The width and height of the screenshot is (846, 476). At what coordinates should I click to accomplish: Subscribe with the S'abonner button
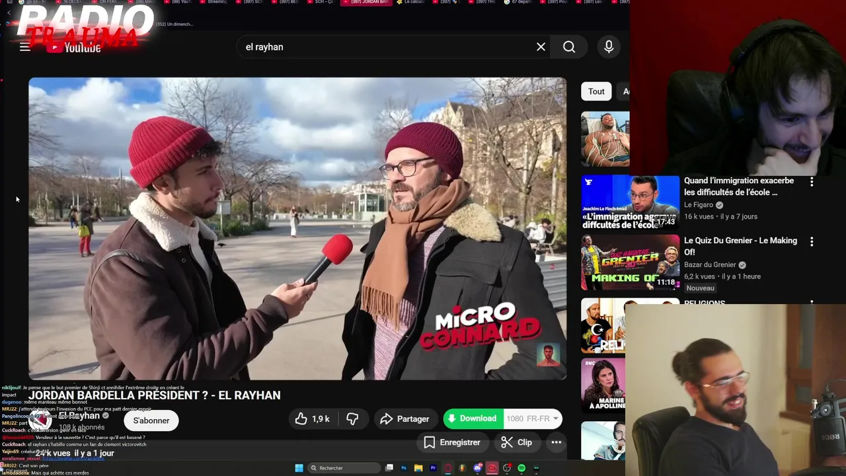[x=151, y=420]
